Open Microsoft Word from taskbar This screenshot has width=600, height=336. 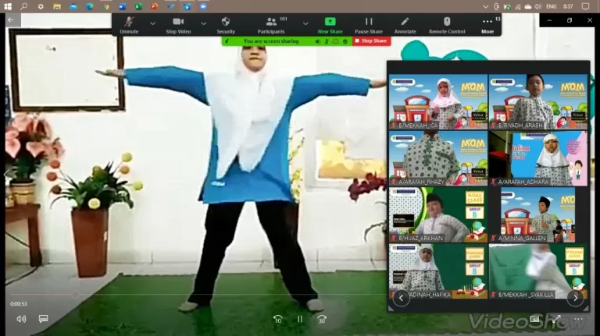(x=122, y=6)
